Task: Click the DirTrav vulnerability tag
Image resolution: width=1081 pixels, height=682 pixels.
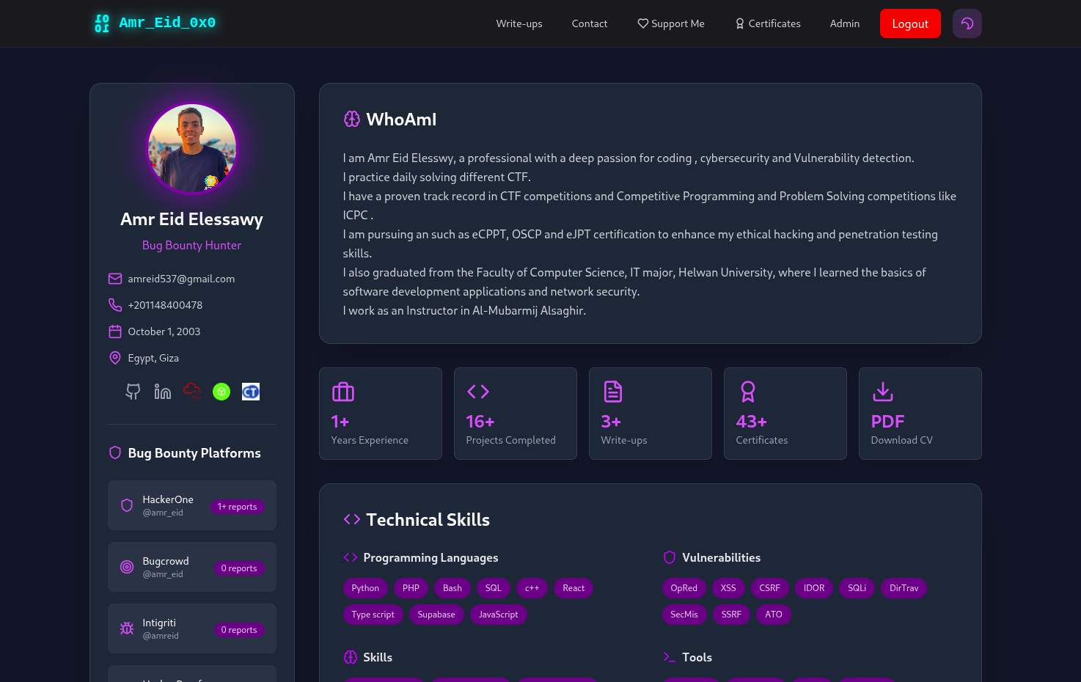Action: coord(904,588)
